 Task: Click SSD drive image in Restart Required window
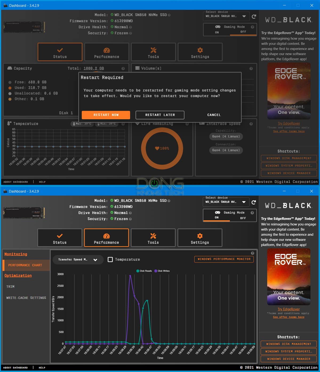[24, 27]
